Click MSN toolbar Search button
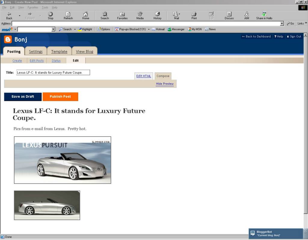The height and width of the screenshot is (240, 308). [65, 29]
